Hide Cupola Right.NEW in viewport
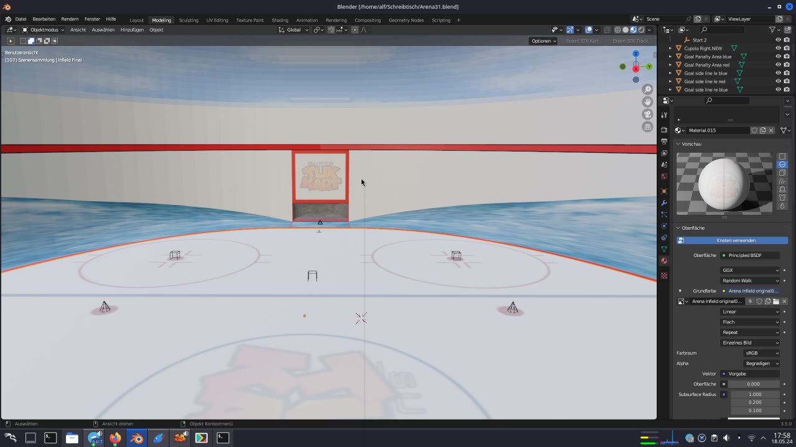Viewport: 796px width, 447px height. point(778,48)
